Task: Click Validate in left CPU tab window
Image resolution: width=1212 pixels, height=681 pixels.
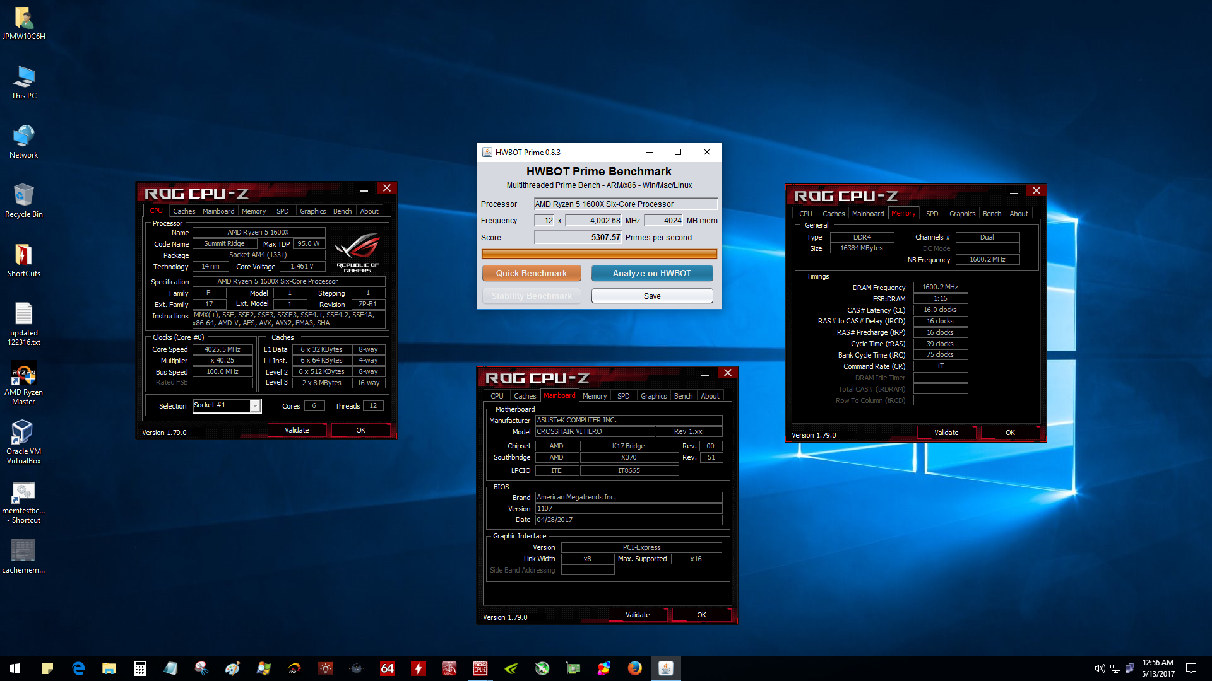Action: [x=297, y=430]
